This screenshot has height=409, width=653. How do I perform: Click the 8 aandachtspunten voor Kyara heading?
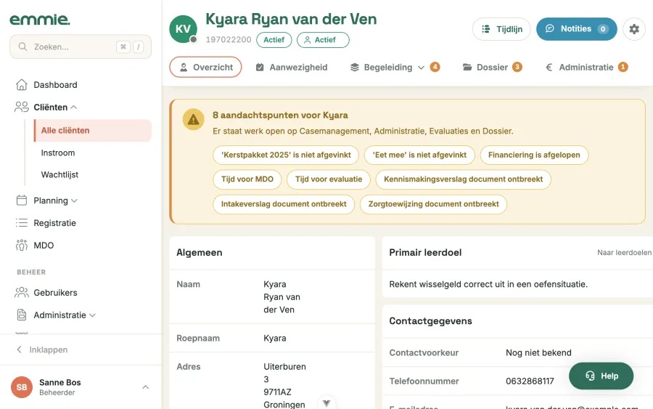[280, 115]
